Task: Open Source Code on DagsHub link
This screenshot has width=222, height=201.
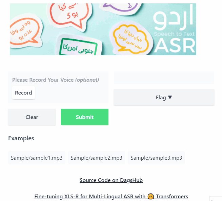Action: point(111,180)
